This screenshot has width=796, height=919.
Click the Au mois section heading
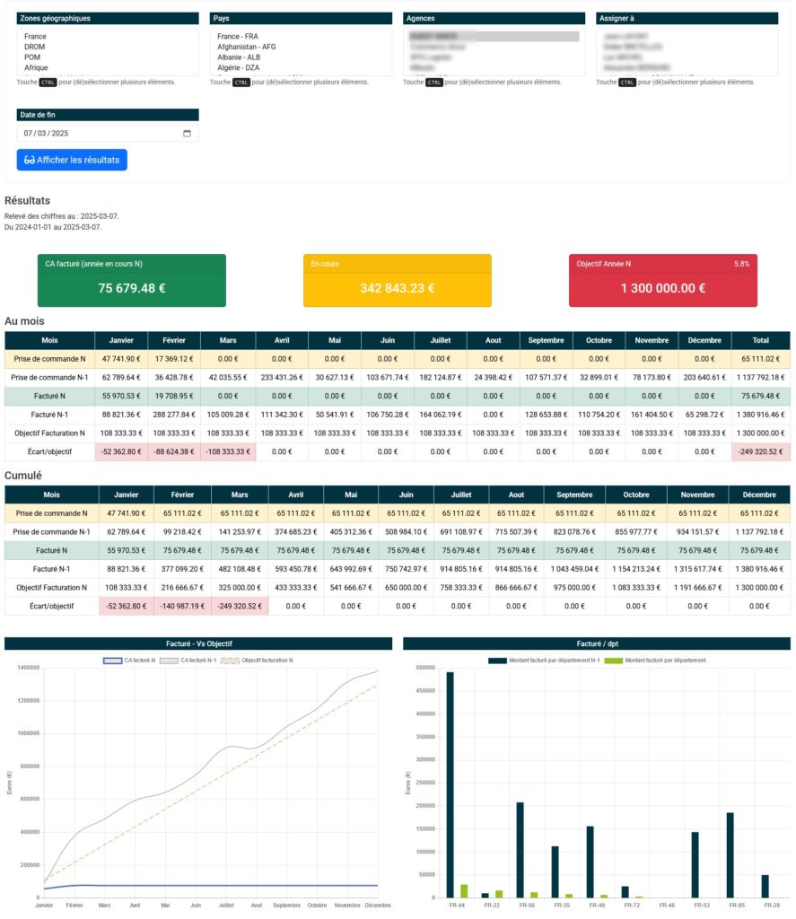point(24,321)
